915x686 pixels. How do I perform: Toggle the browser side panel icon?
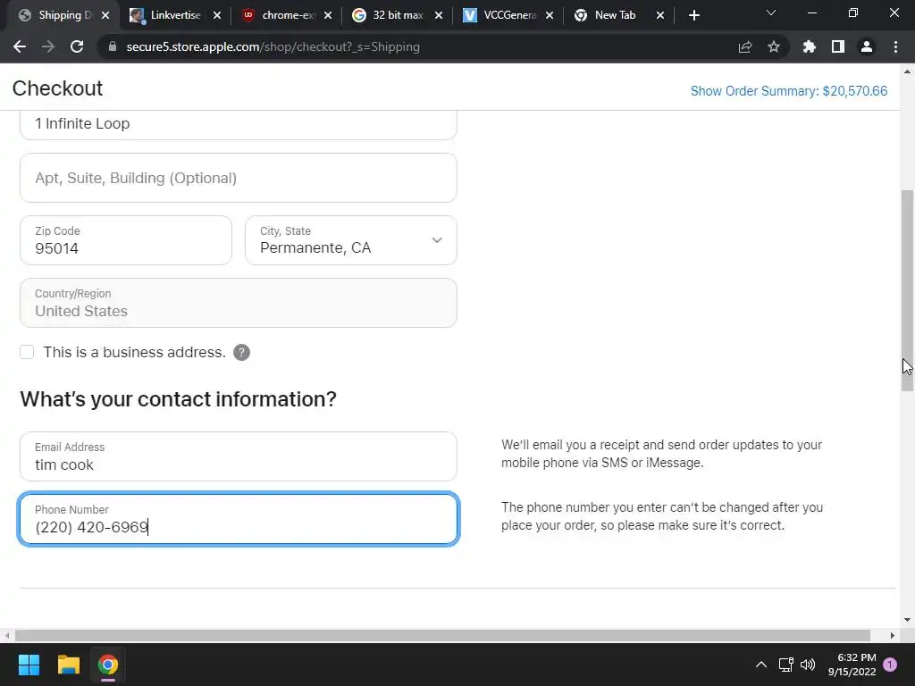tap(838, 46)
